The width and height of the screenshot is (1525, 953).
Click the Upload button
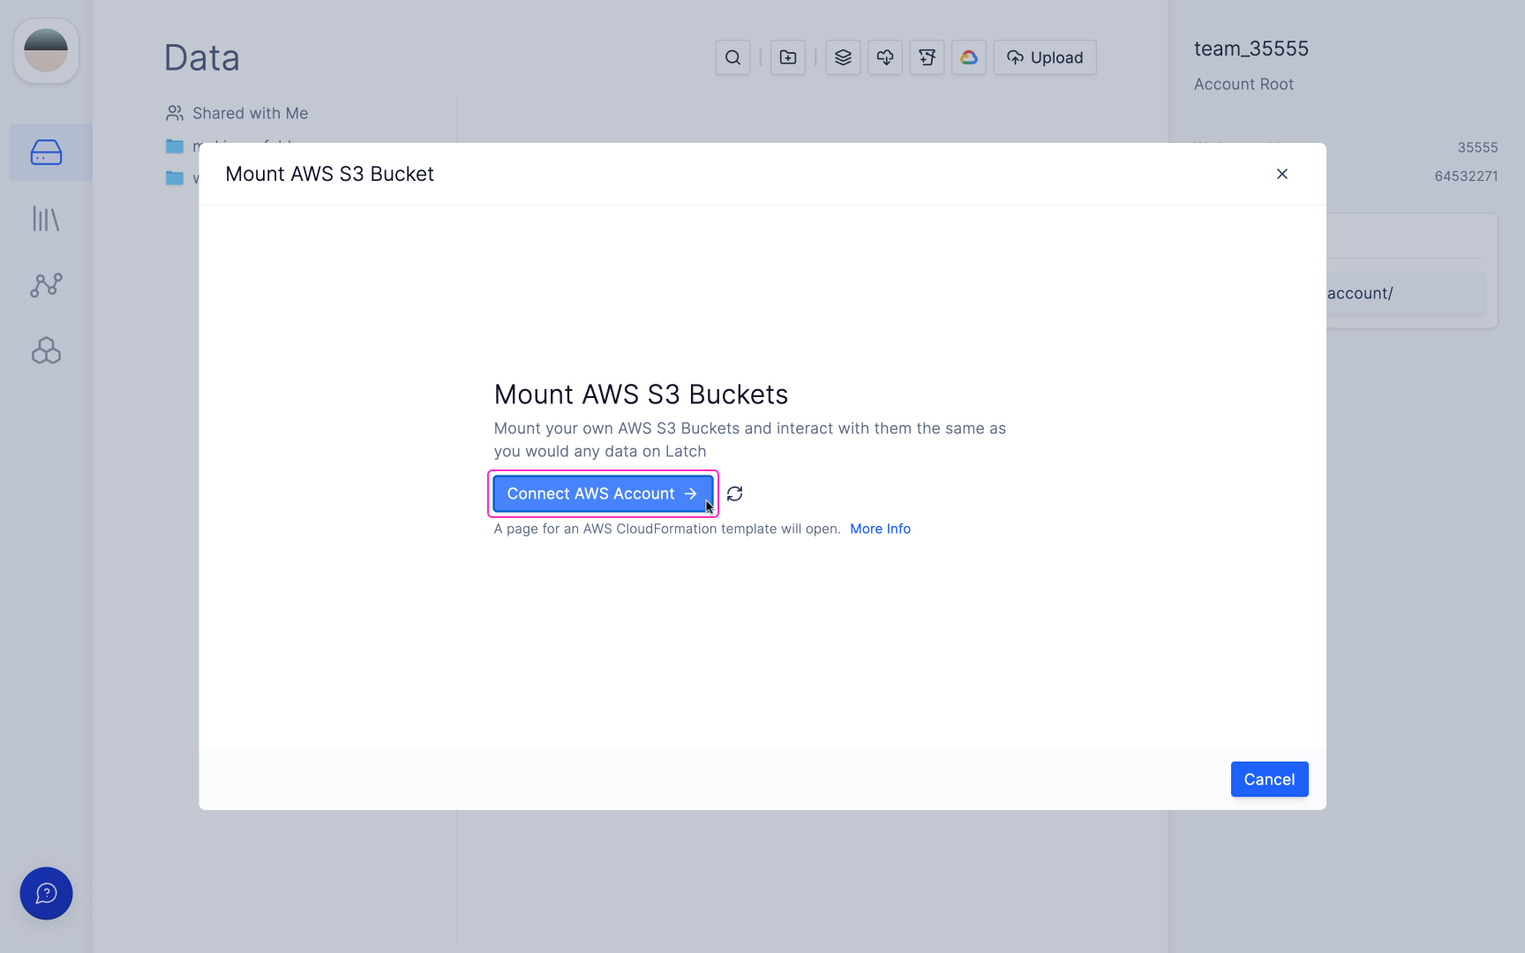(1045, 57)
